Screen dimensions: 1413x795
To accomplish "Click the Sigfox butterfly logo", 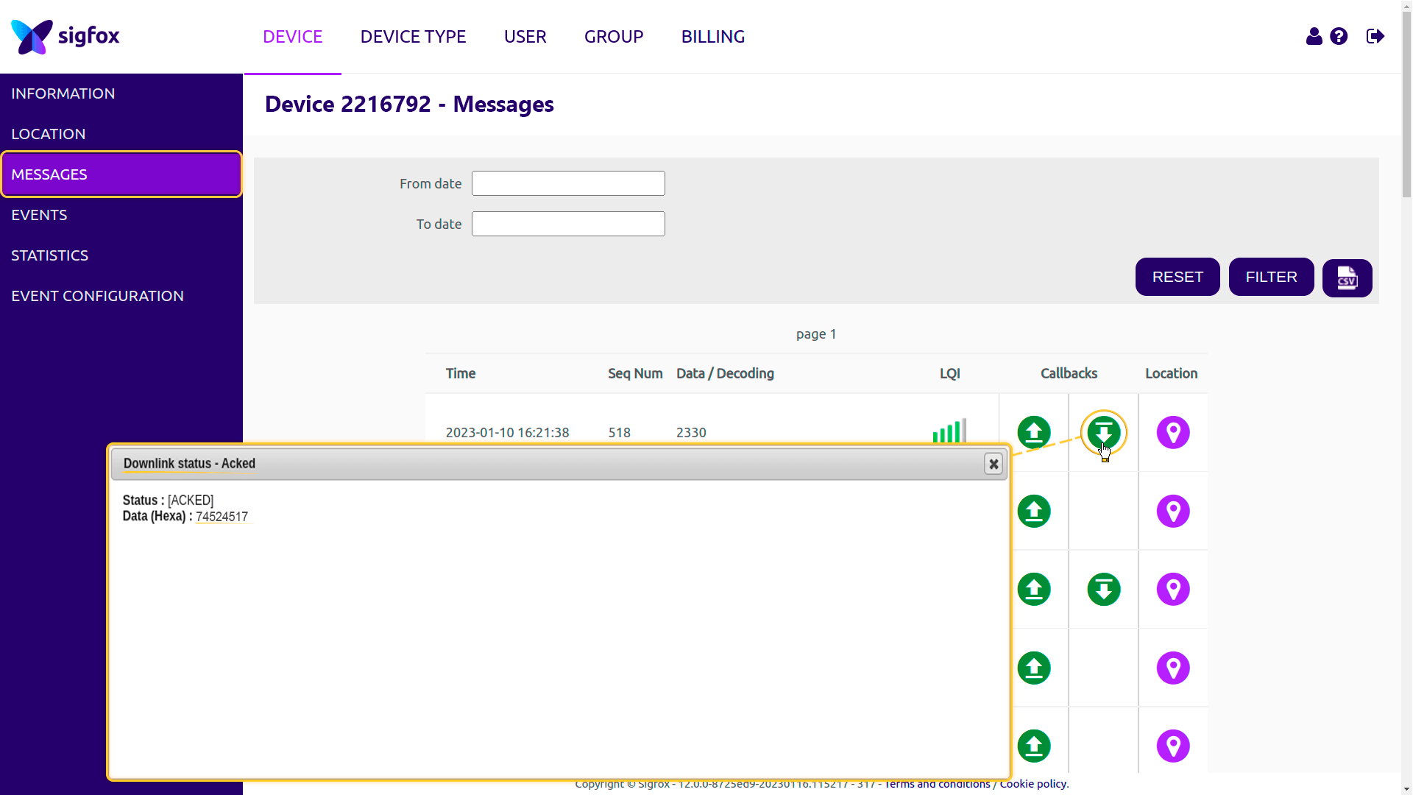I will pyautogui.click(x=32, y=36).
